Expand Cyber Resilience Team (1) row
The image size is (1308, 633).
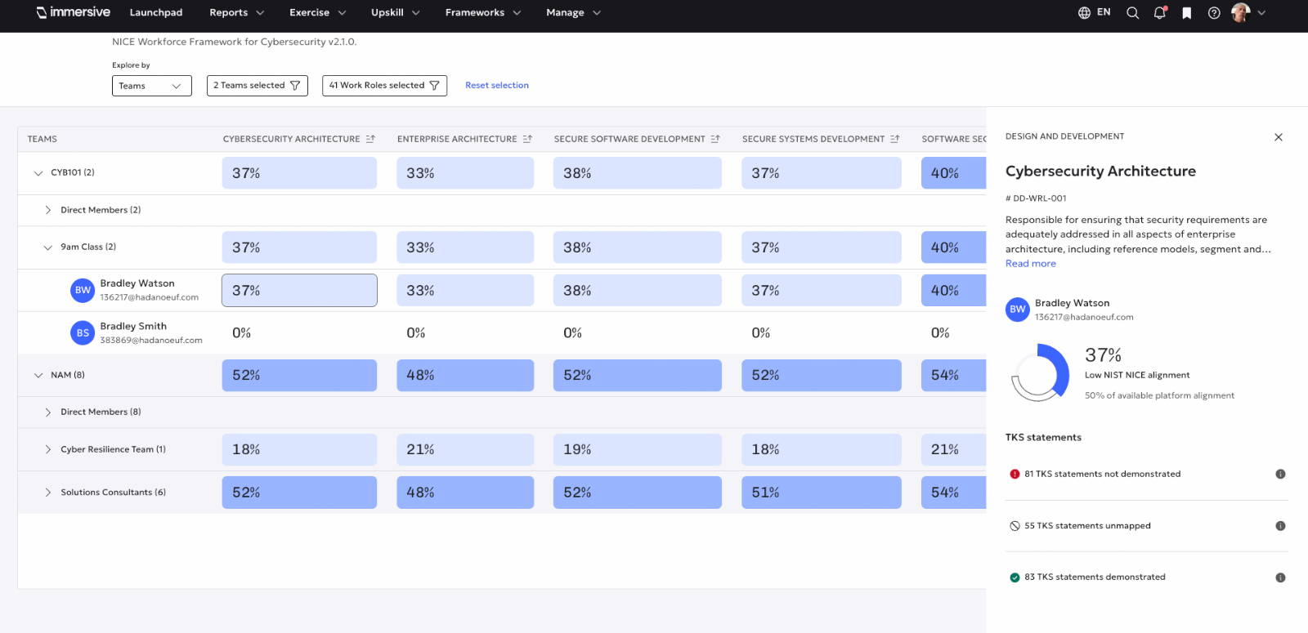47,449
